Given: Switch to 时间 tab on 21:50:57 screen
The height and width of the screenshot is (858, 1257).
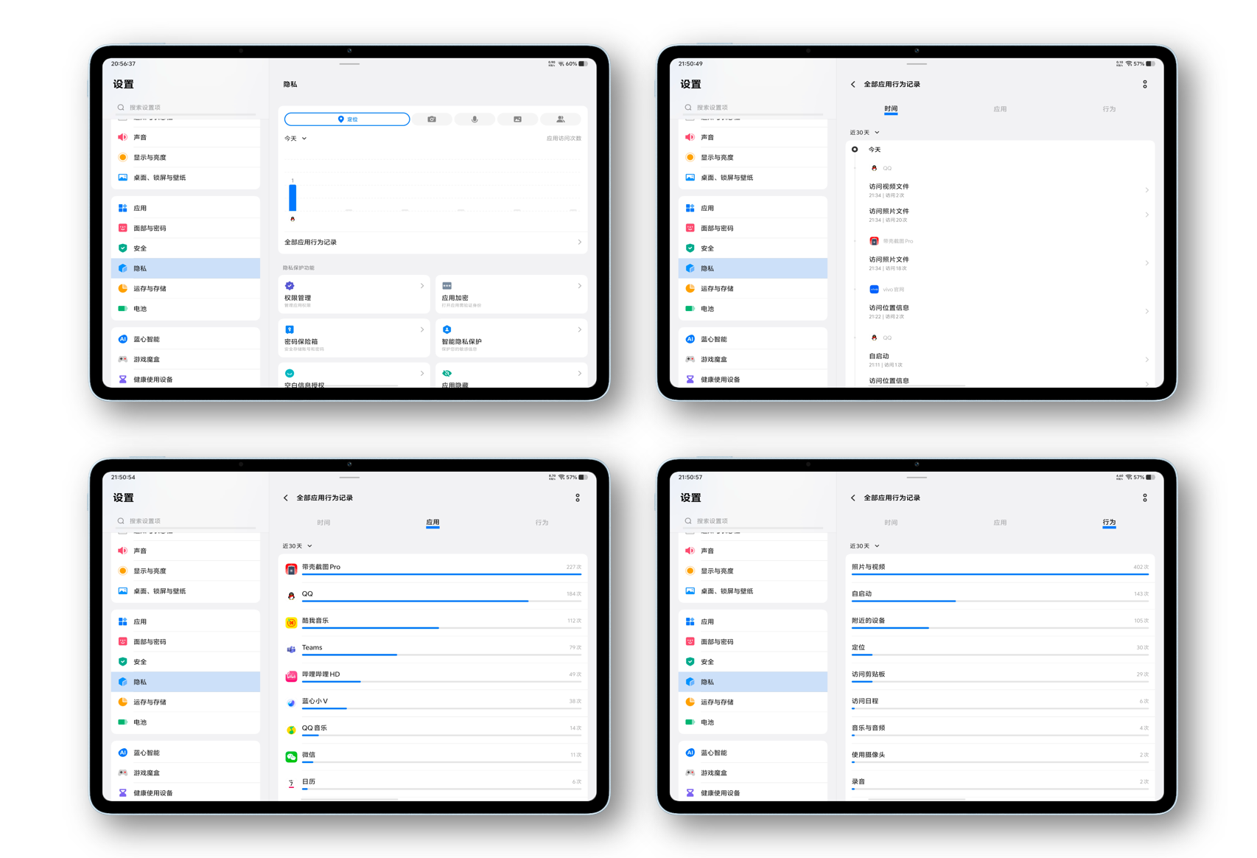Looking at the screenshot, I should tap(891, 523).
